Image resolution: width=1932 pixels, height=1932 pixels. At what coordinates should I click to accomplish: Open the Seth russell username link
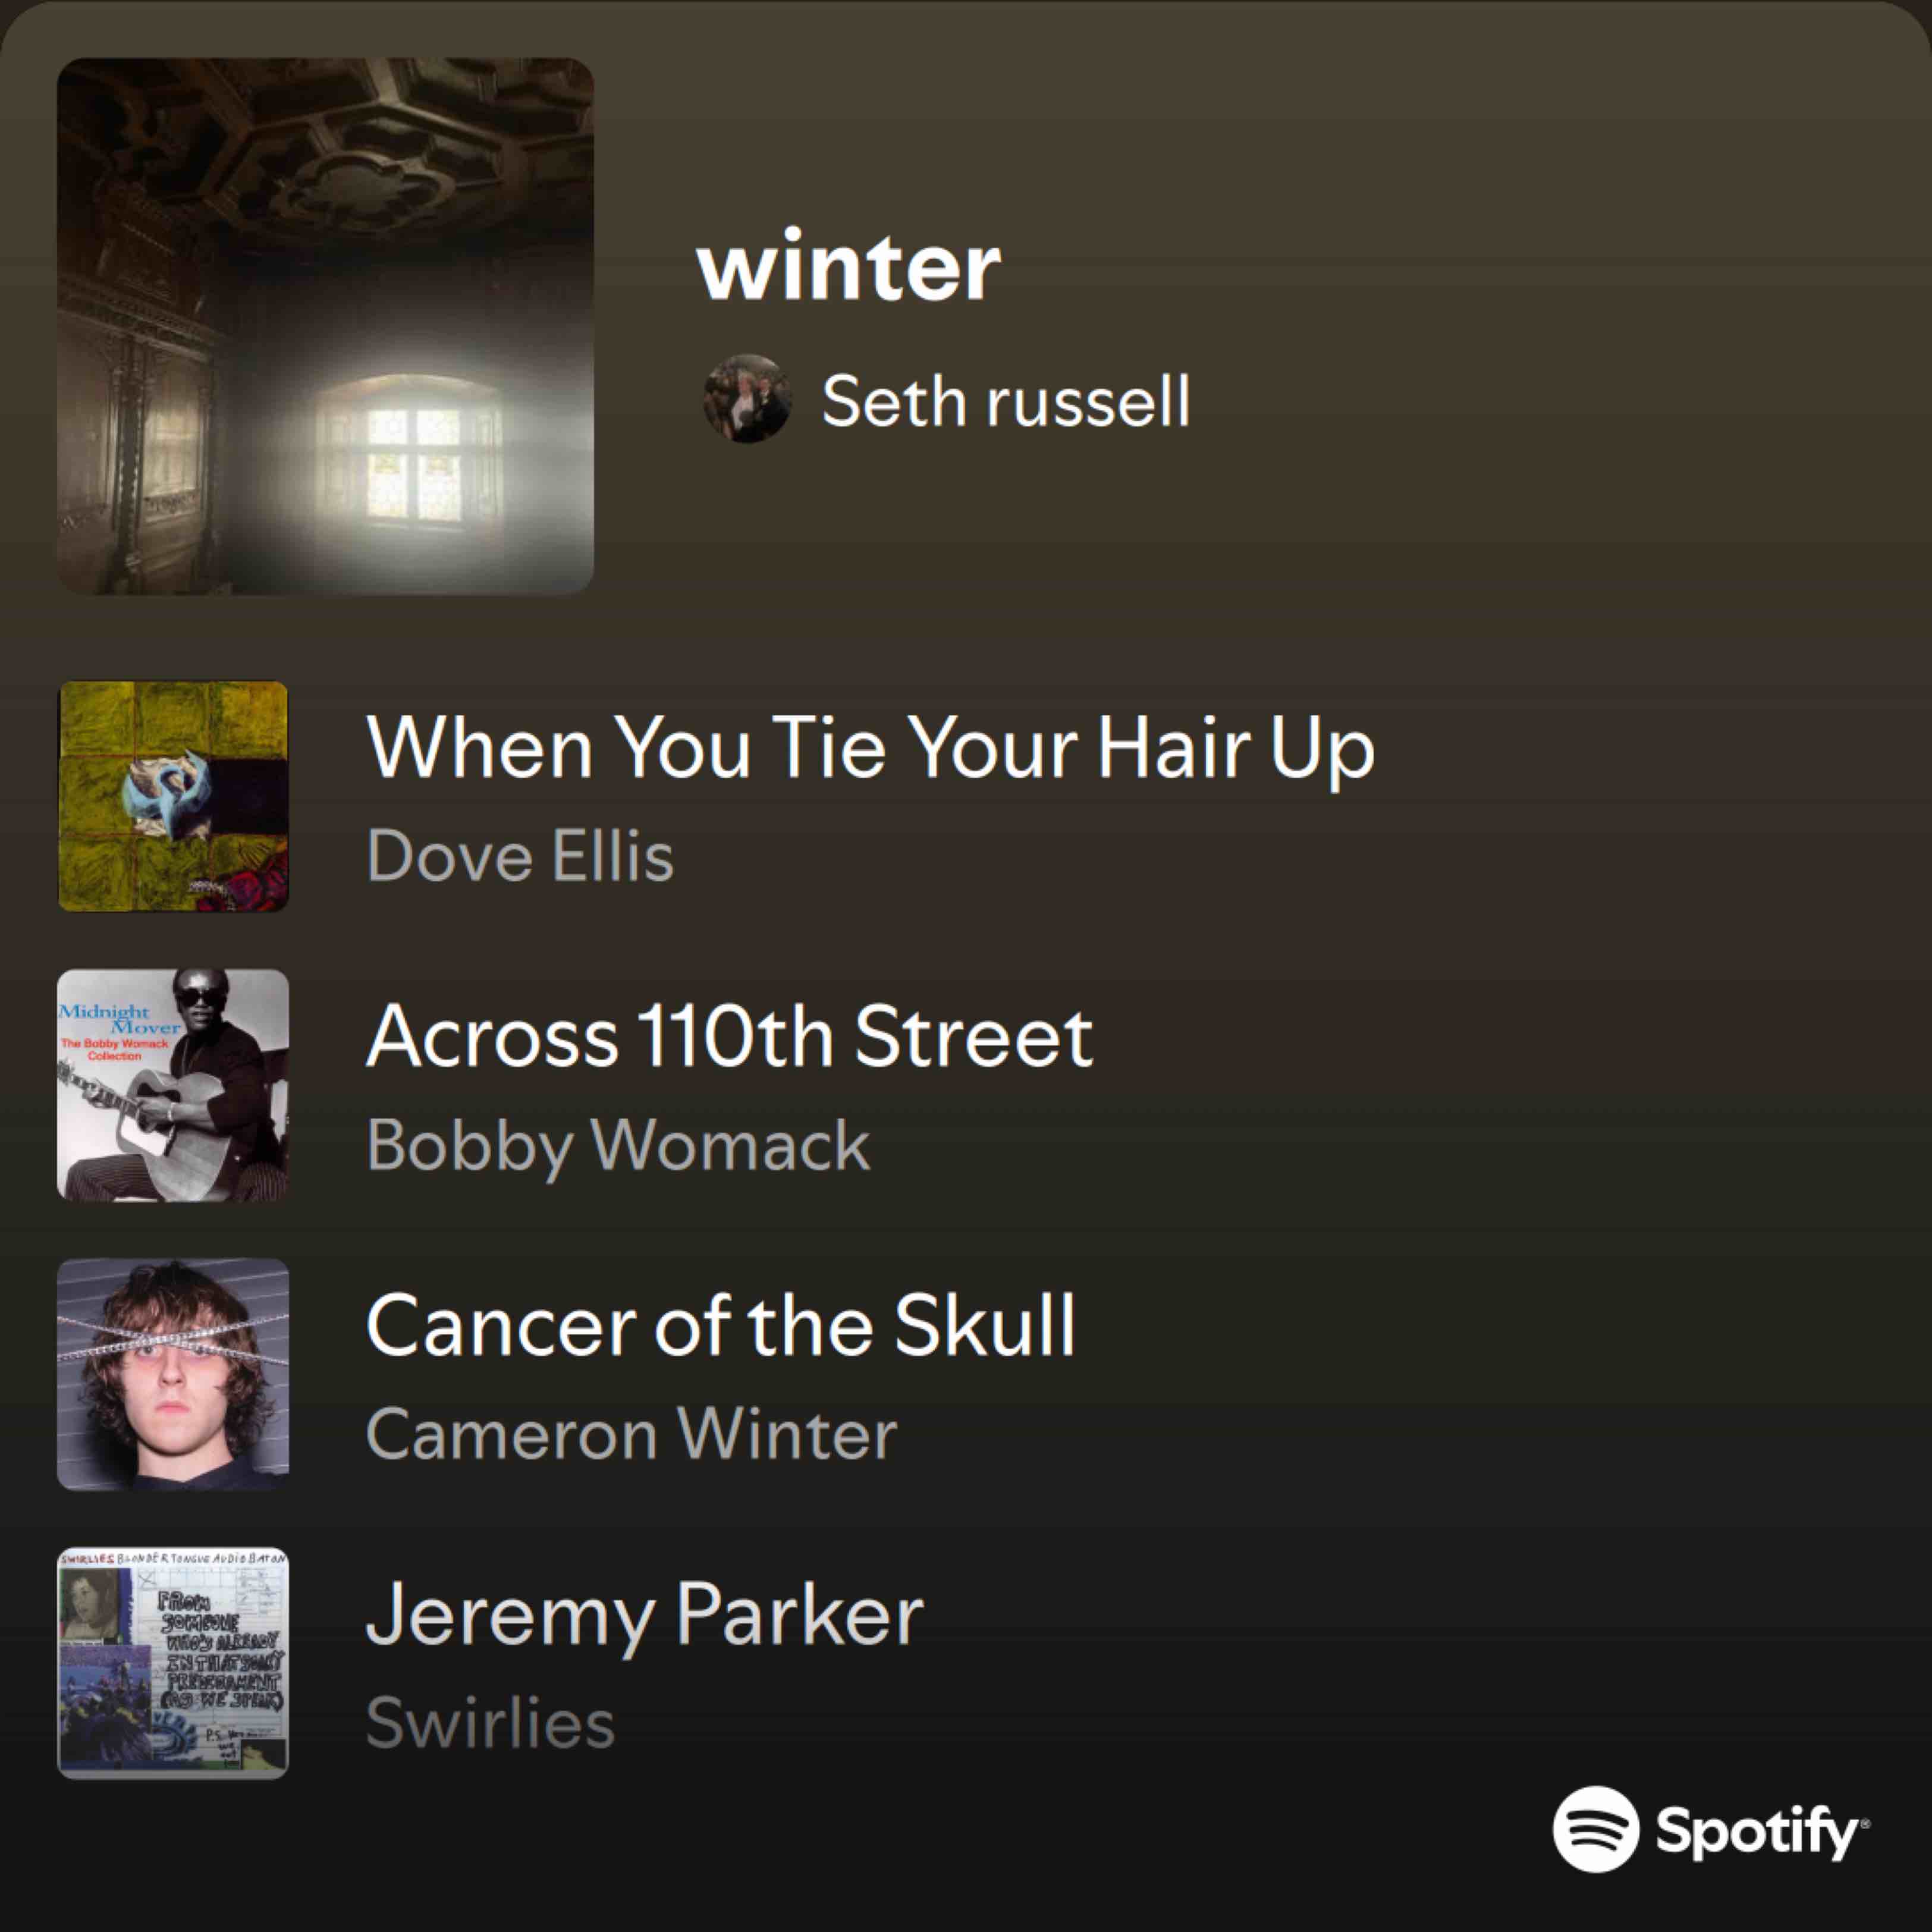[1006, 401]
